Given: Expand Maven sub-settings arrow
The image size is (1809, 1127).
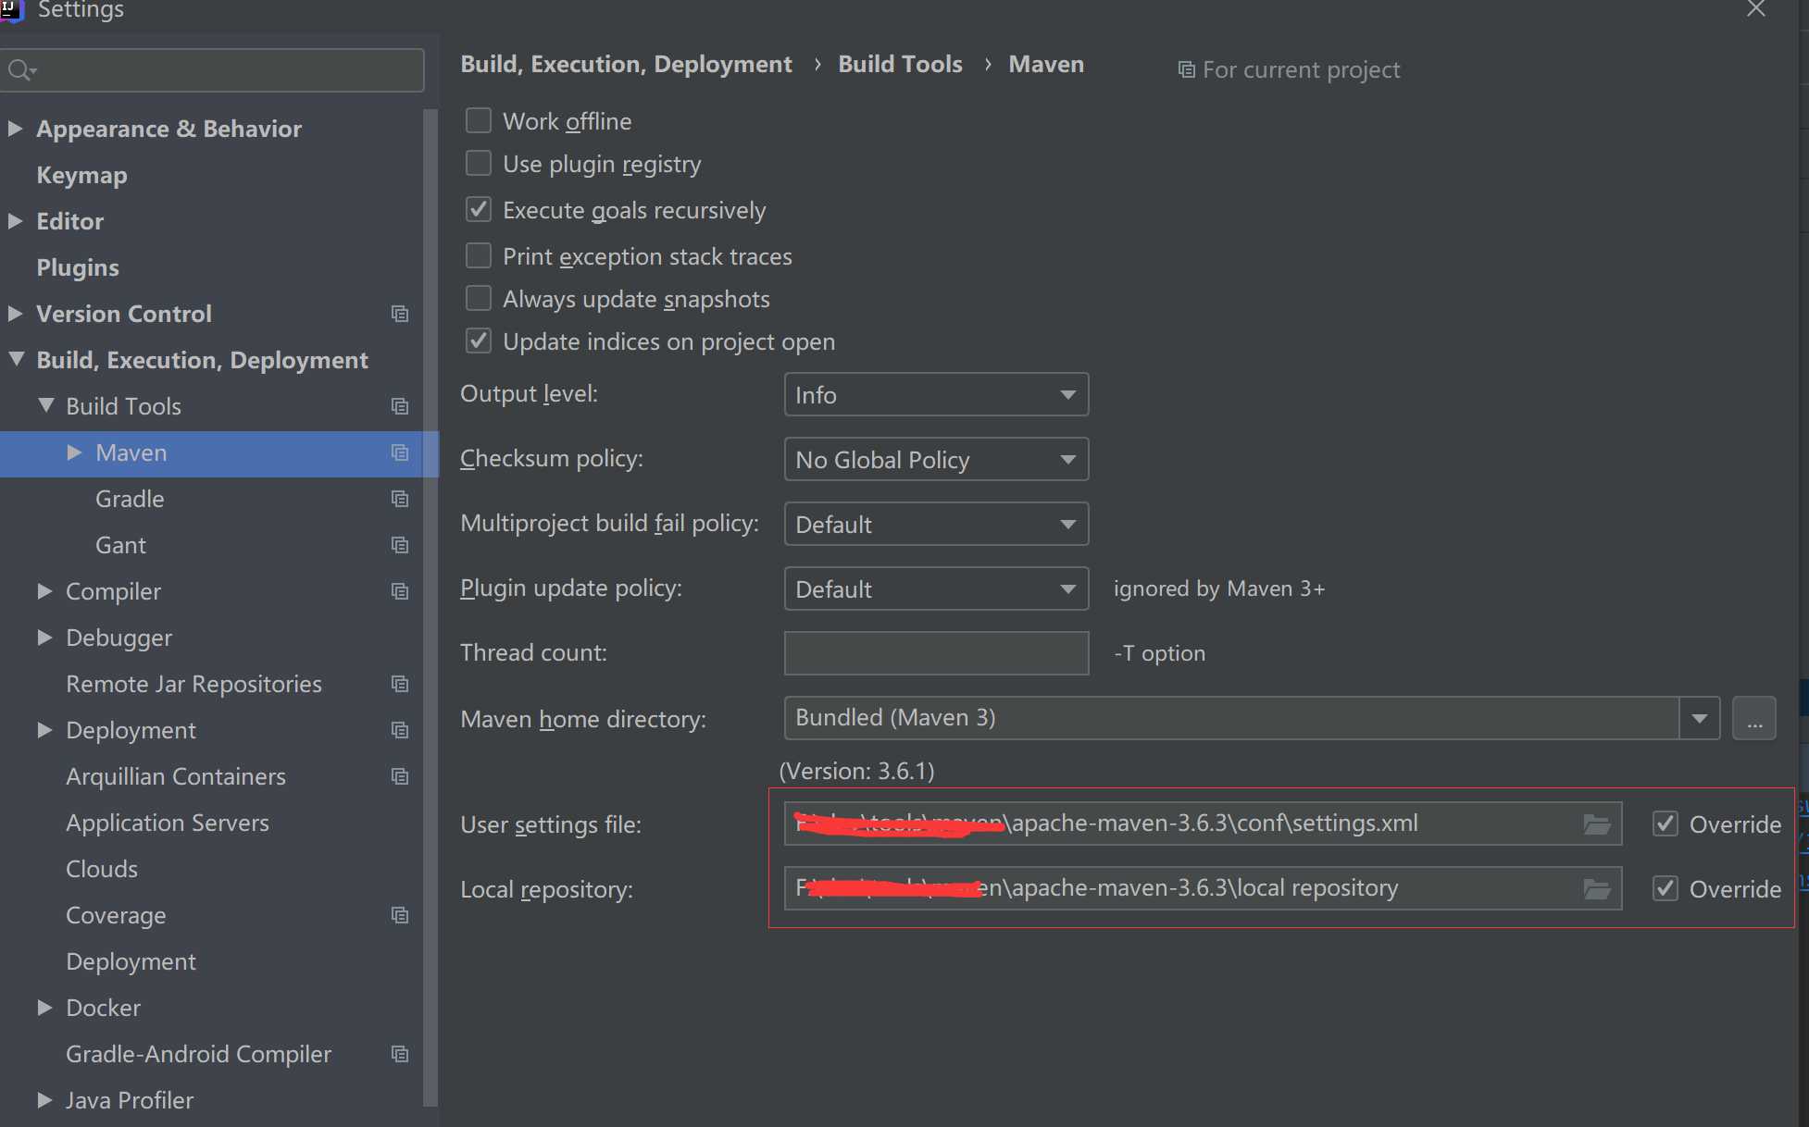Looking at the screenshot, I should pos(74,452).
